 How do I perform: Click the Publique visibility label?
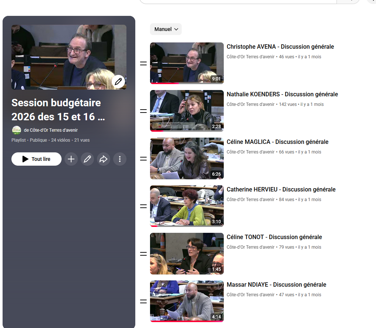pos(38,140)
